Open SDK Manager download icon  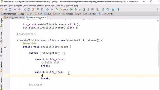pyautogui.click(x=113, y=9)
